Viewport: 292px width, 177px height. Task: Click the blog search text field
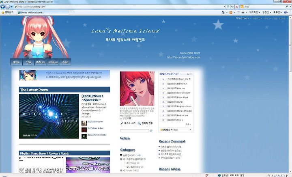(x=135, y=131)
